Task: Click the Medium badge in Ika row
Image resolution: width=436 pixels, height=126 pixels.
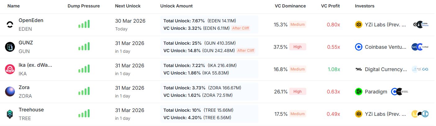Action: [x=297, y=69]
